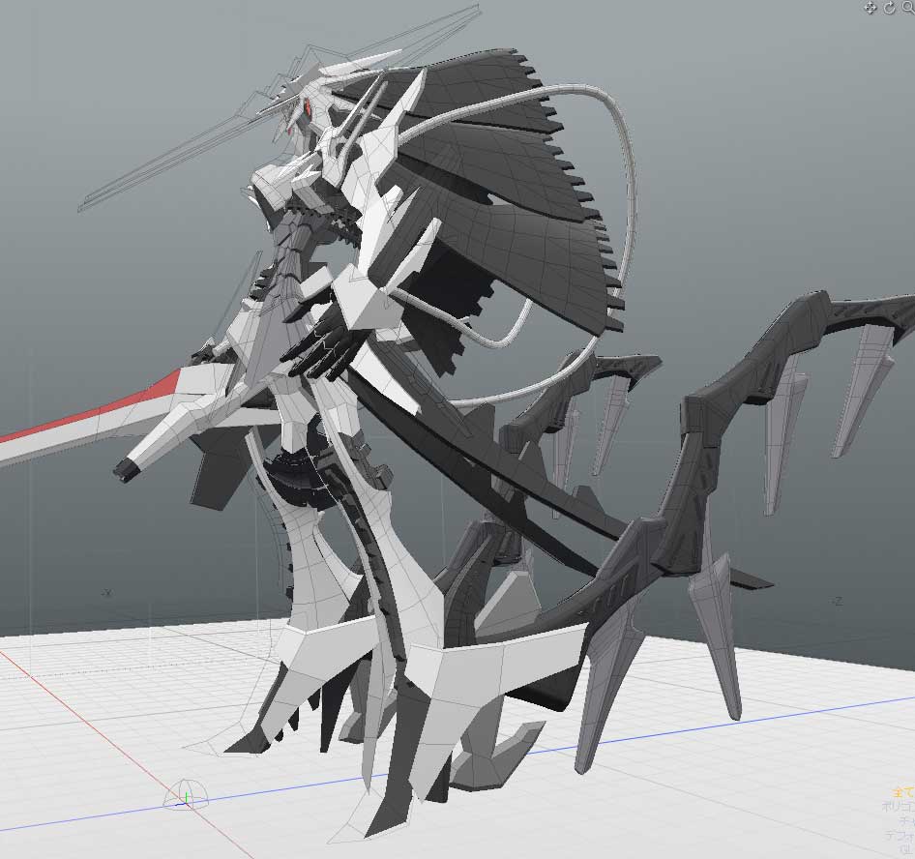Select the viewport rotate icon
The height and width of the screenshot is (859, 915).
click(890, 8)
